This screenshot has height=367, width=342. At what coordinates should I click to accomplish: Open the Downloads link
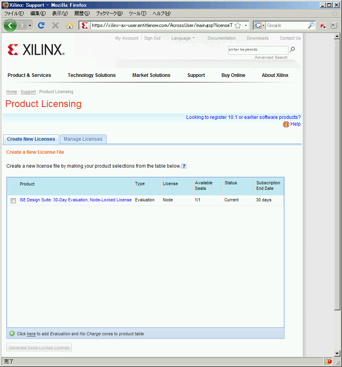tap(258, 38)
